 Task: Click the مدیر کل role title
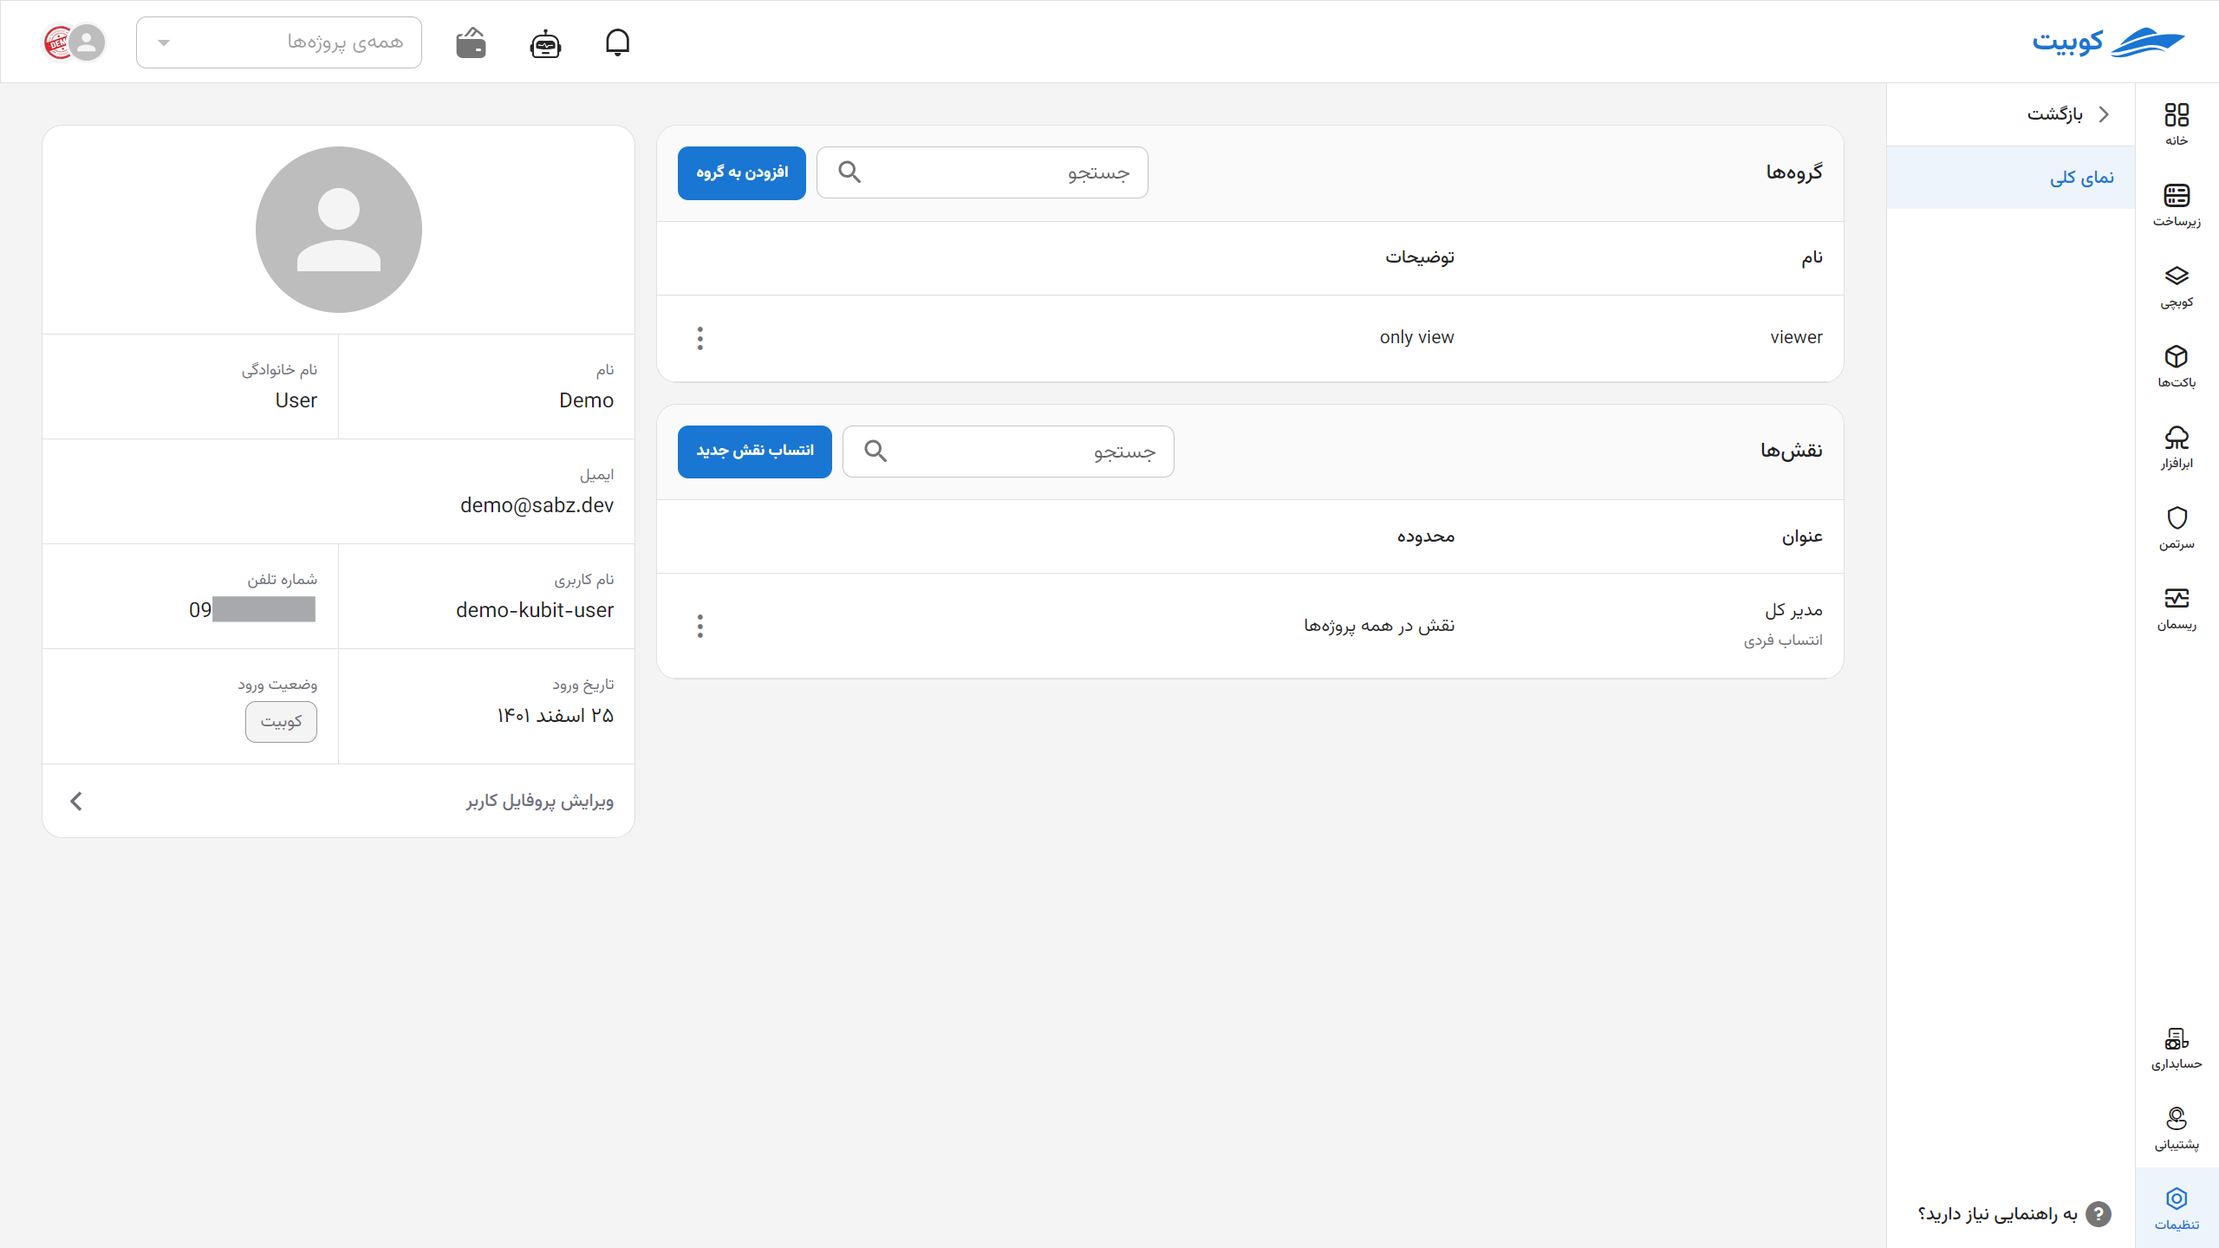1793,610
